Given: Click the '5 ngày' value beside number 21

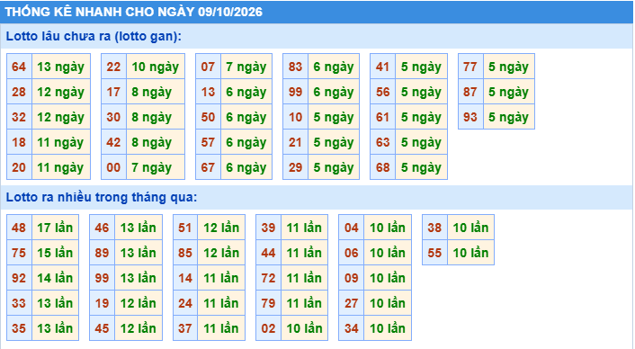Looking at the screenshot, I should pos(334,142).
